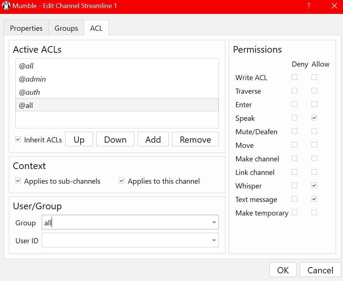Toggle the Inherit ACLs checkbox
The width and height of the screenshot is (343, 281).
[x=18, y=140]
